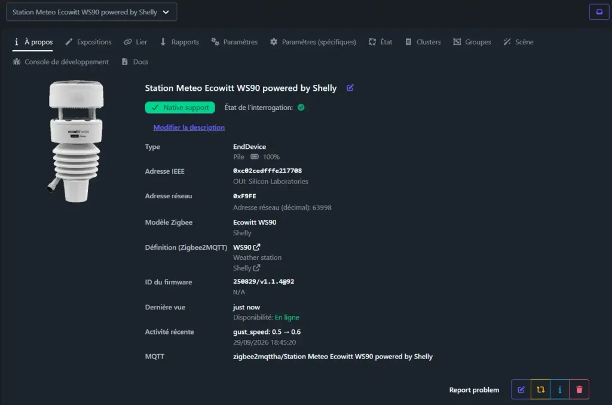Open Console de développement tab
The image size is (612, 405).
point(61,62)
